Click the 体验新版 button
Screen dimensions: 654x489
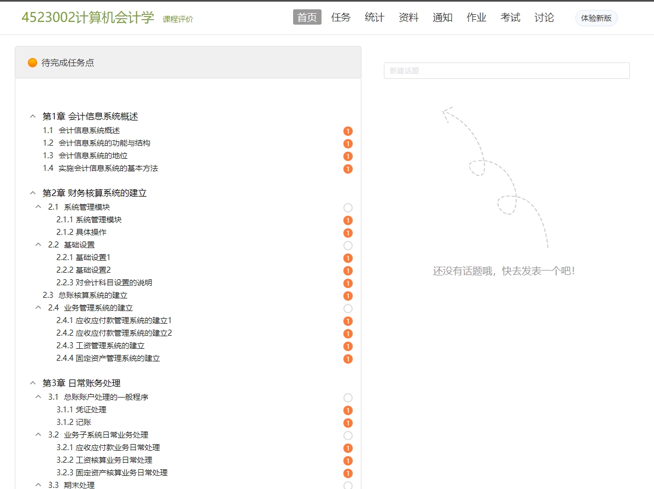click(596, 18)
